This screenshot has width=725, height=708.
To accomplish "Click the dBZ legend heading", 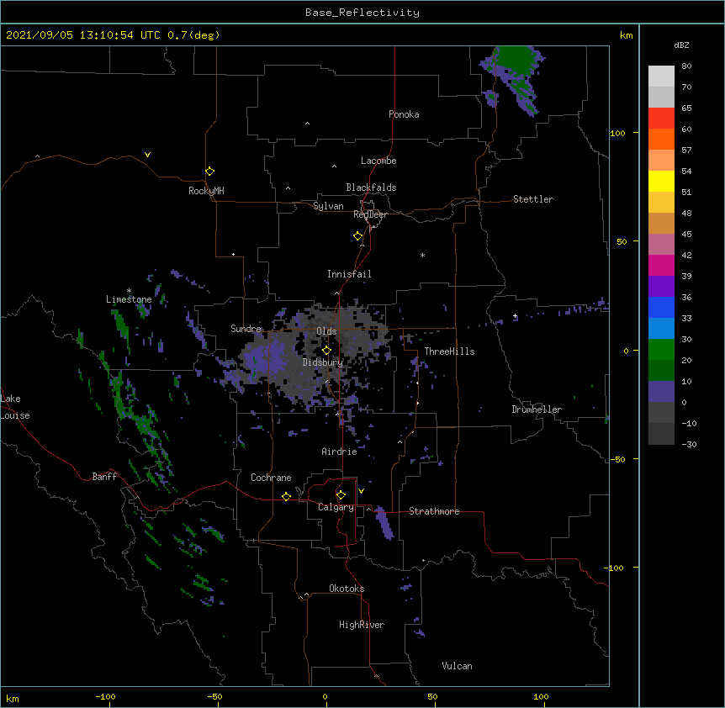I will 681,45.
